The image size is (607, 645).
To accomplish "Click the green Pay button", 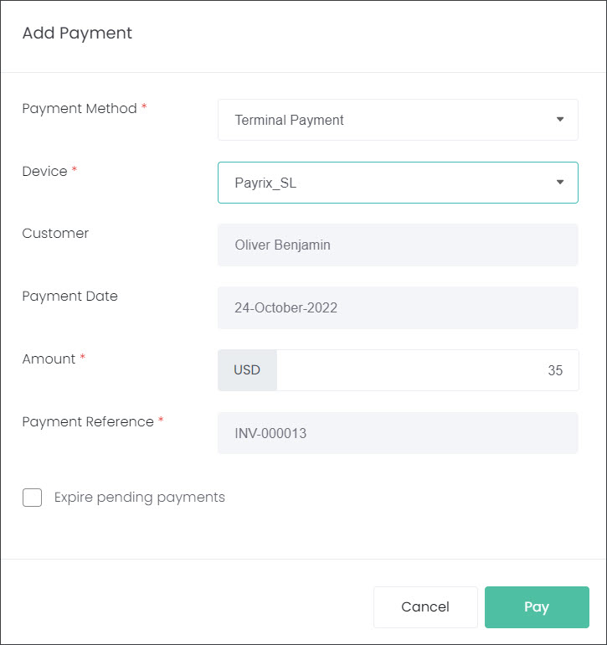I will tap(537, 607).
